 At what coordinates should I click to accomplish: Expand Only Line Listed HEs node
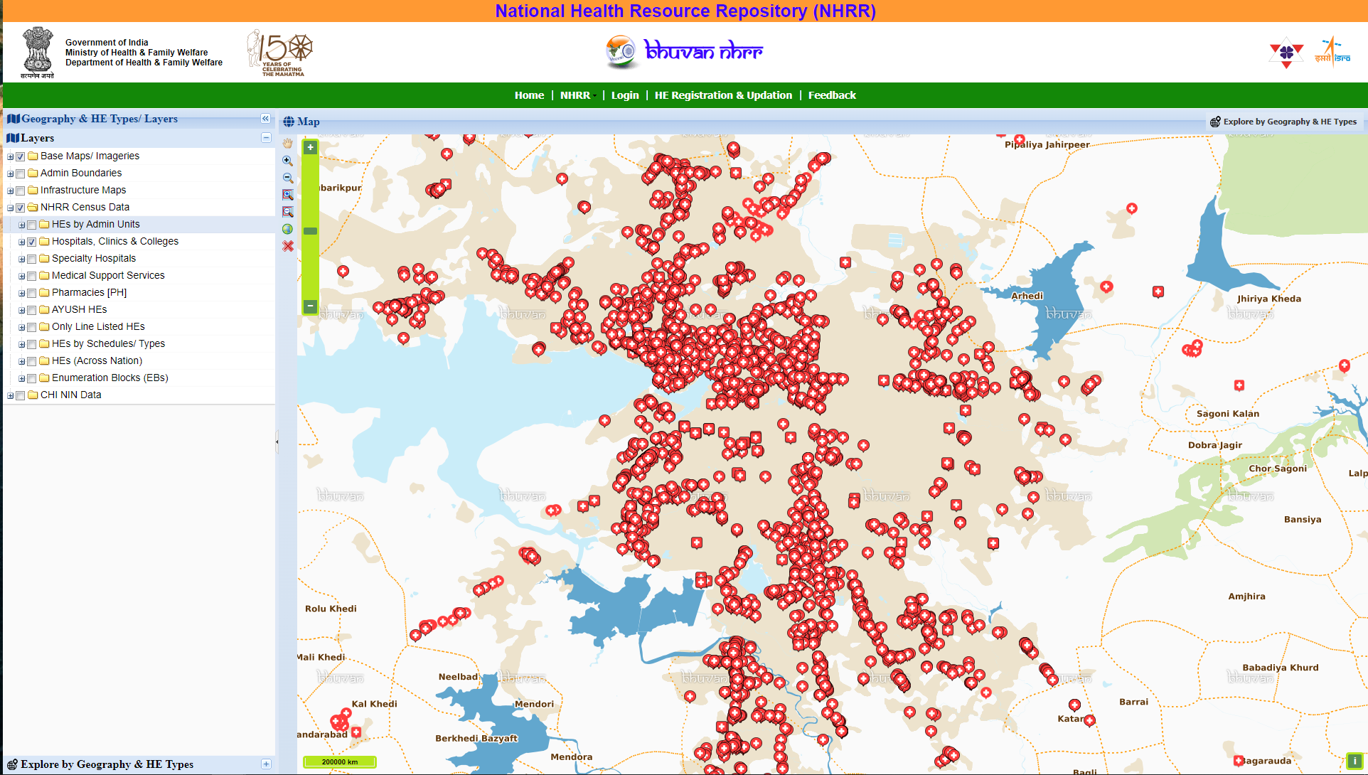[x=21, y=327]
